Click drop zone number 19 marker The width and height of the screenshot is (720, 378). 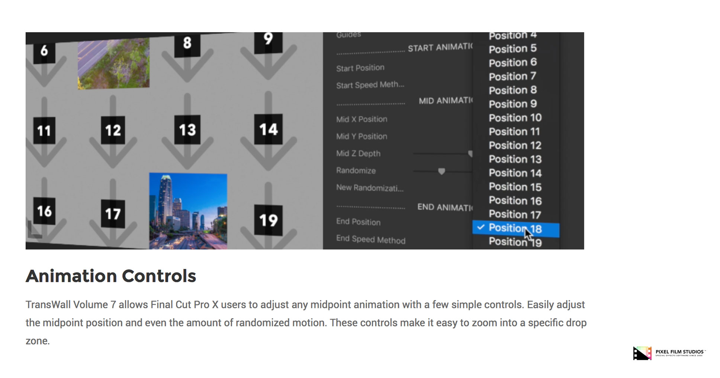pyautogui.click(x=268, y=220)
